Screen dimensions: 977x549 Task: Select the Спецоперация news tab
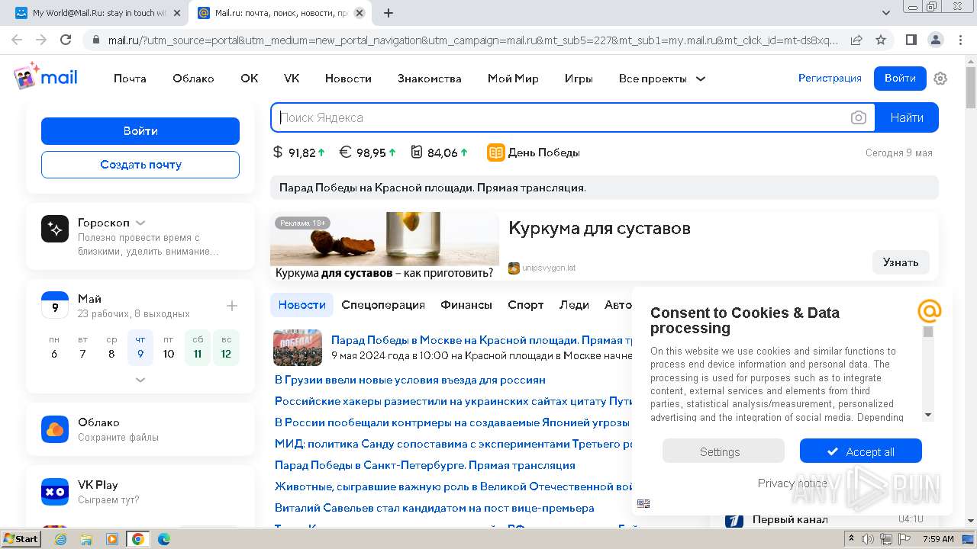383,305
